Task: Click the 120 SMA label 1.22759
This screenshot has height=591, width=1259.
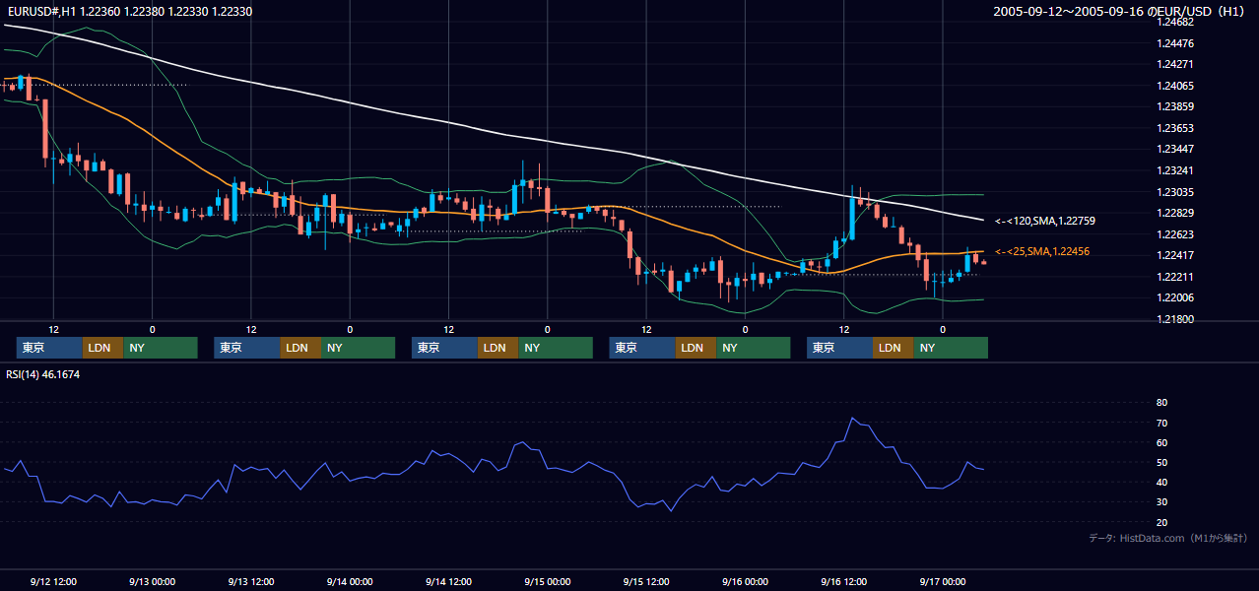Action: pos(1045,221)
